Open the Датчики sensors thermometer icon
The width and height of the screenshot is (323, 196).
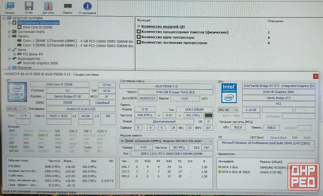coord(48,6)
